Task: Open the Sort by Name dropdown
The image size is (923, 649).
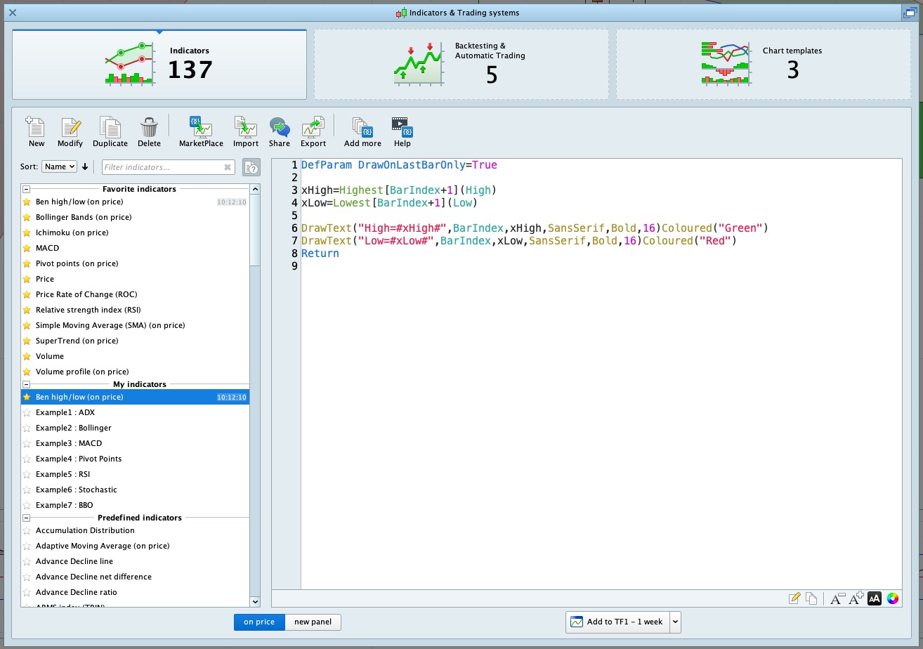Action: click(59, 166)
